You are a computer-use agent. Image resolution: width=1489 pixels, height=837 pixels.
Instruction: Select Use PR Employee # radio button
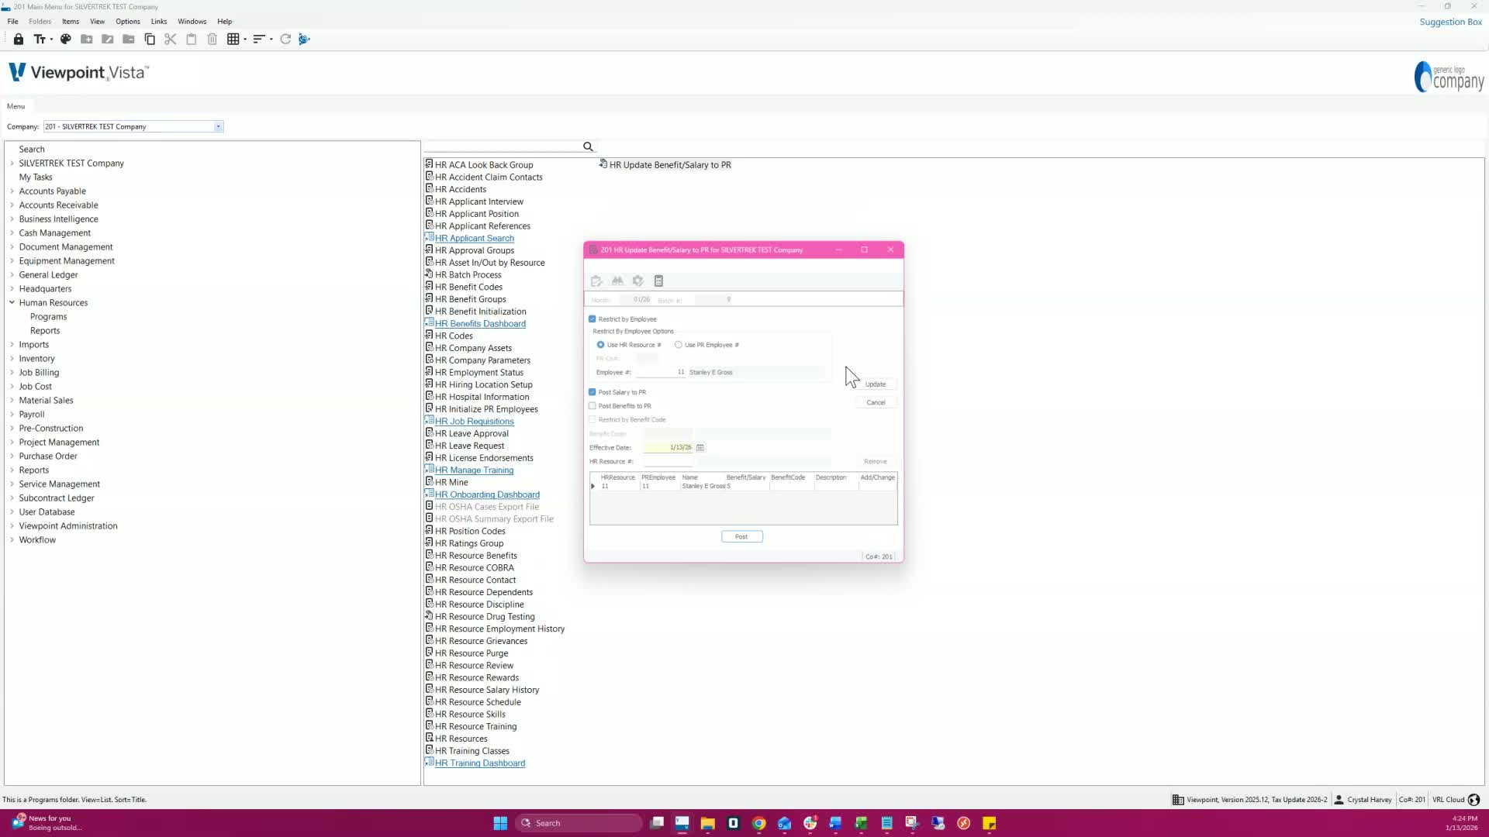pos(679,344)
